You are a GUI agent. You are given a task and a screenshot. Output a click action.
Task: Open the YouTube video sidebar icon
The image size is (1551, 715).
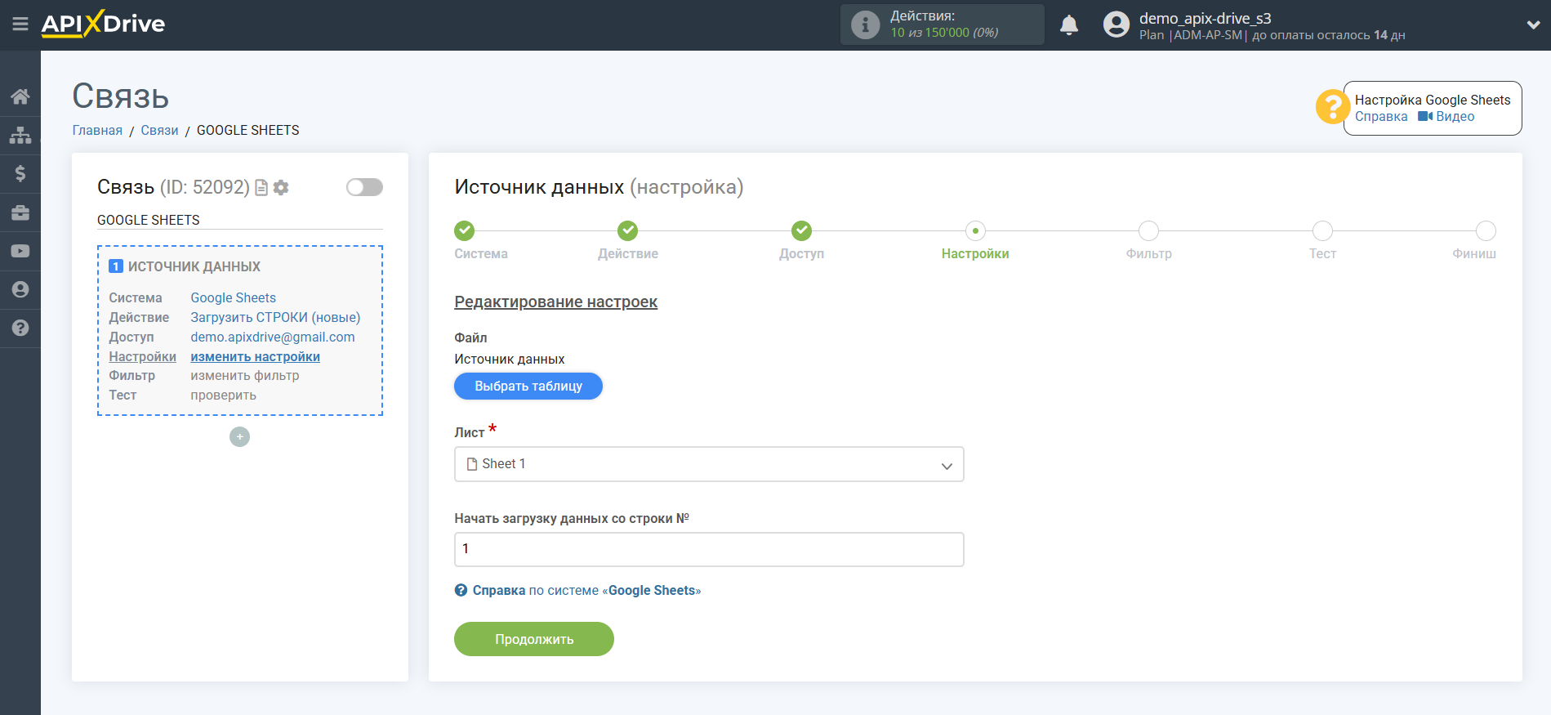(x=20, y=251)
